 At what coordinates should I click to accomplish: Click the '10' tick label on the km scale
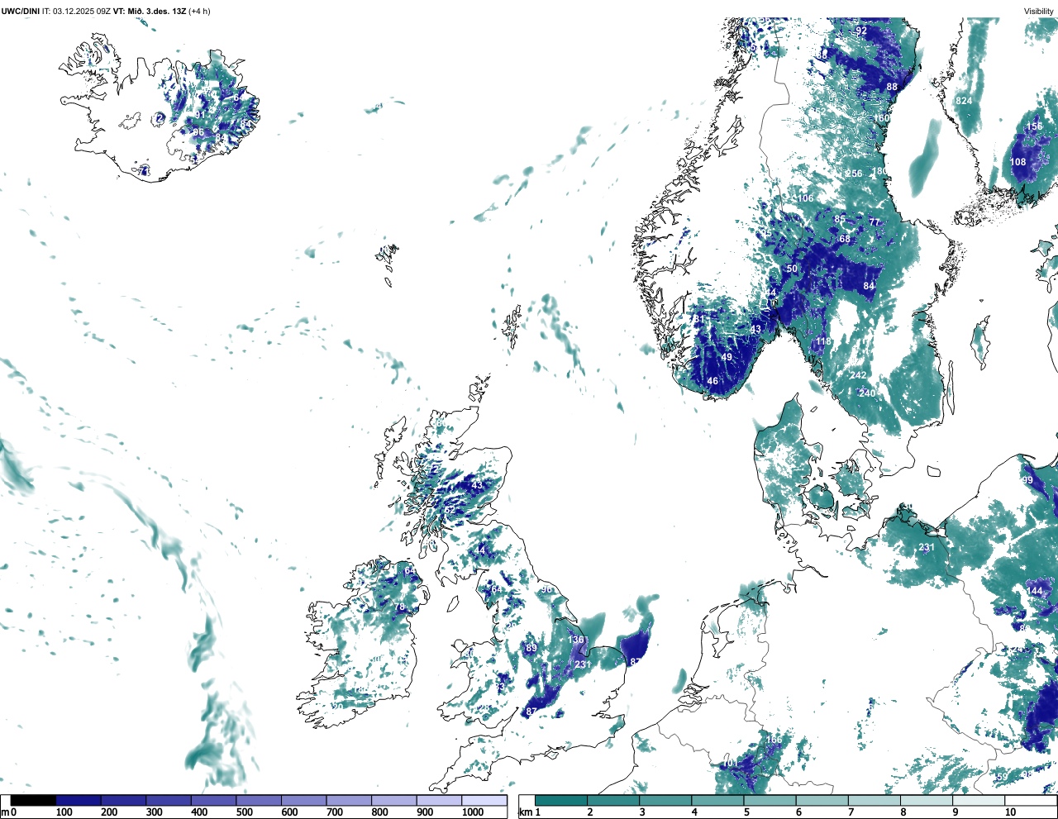(1010, 812)
